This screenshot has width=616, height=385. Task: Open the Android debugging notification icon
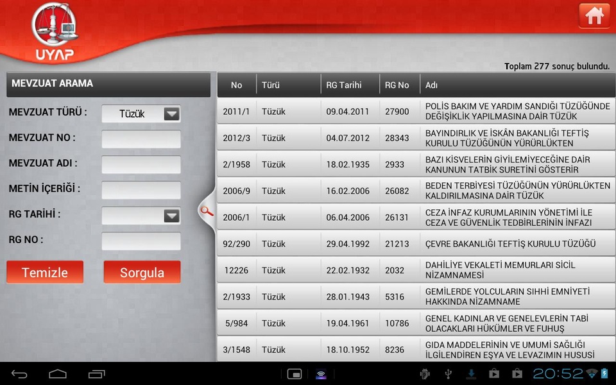[x=425, y=373]
